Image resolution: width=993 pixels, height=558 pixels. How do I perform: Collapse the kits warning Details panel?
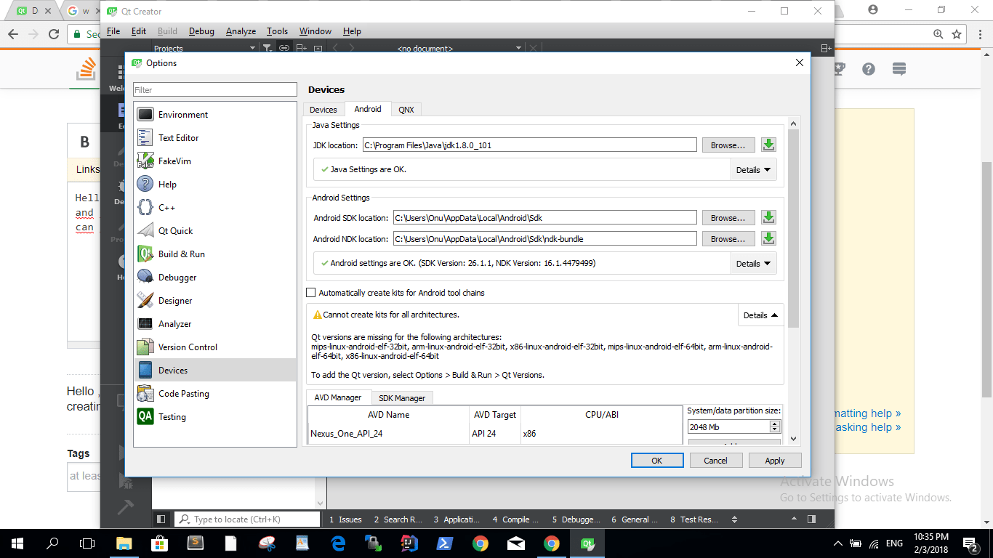click(x=760, y=315)
